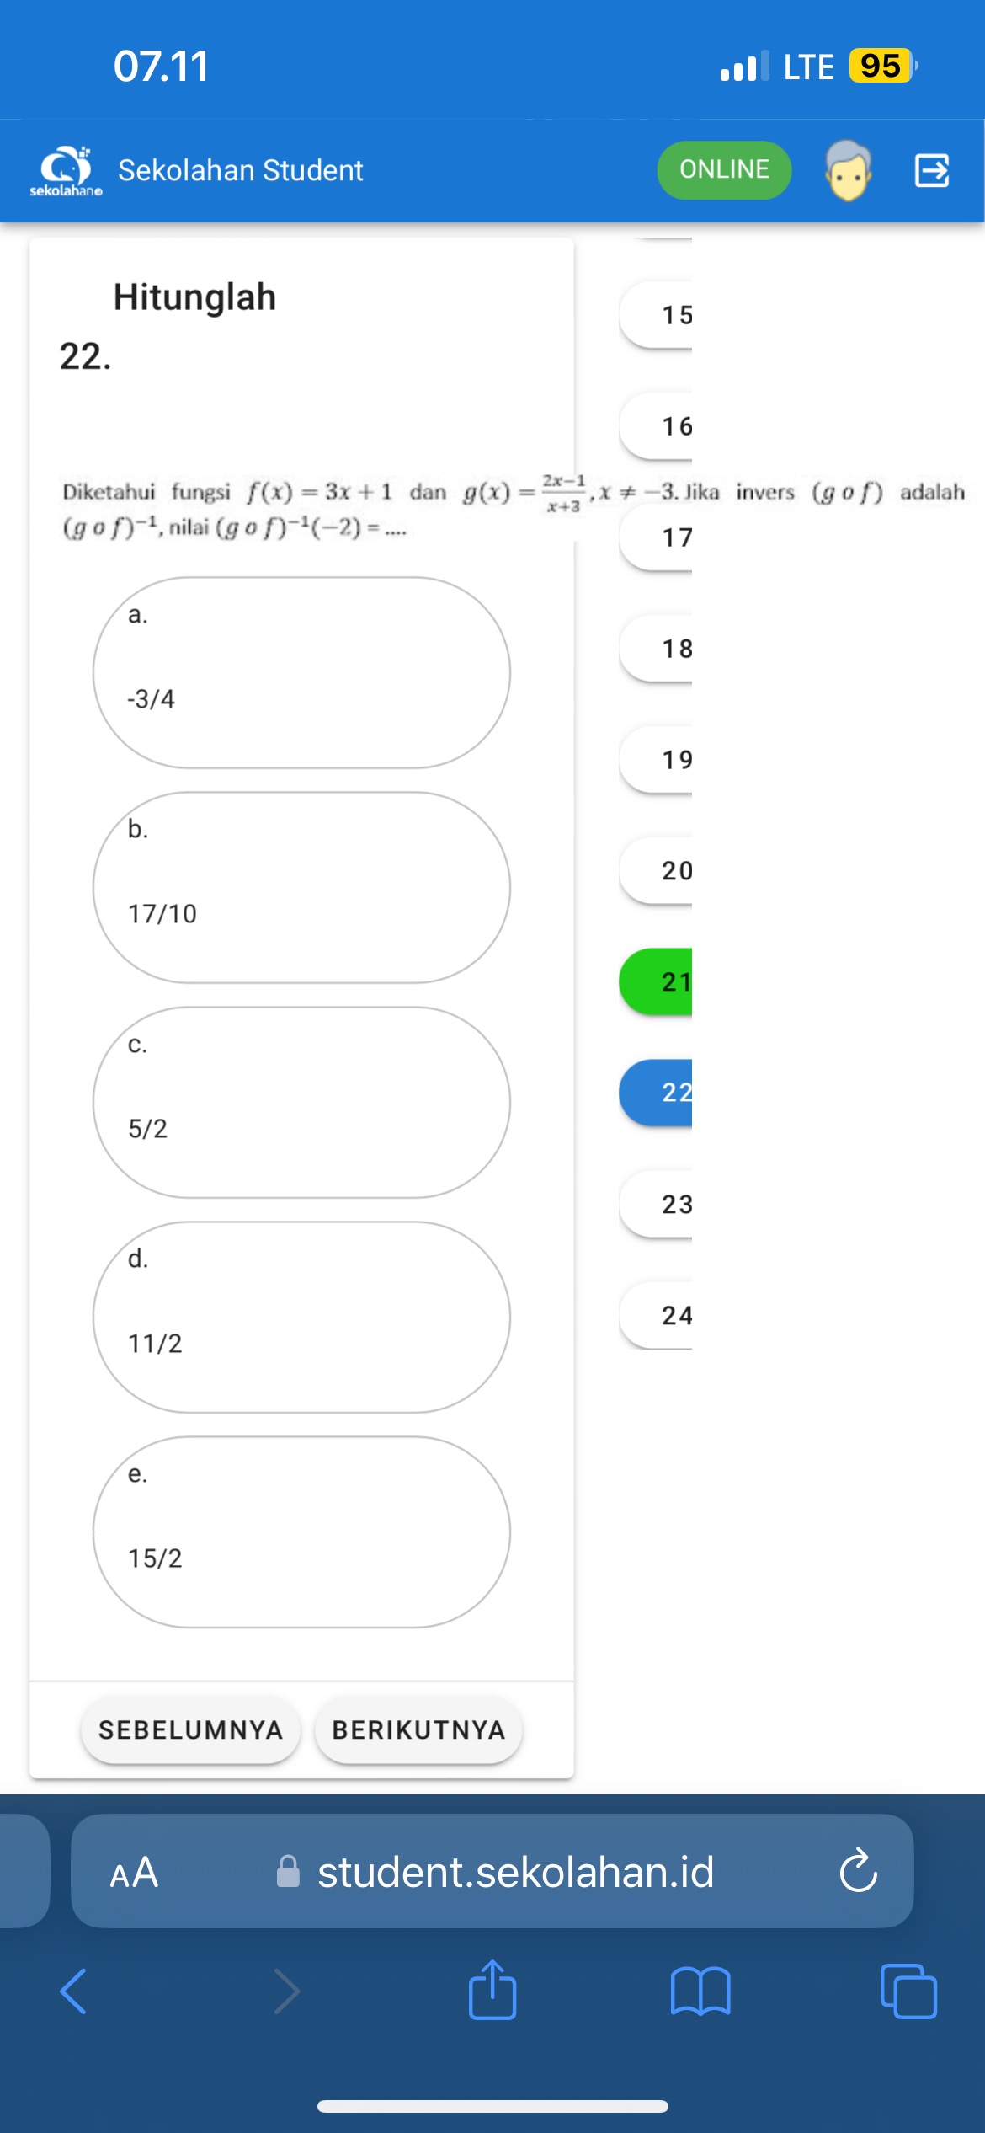The height and width of the screenshot is (2133, 985).
Task: Go back with Safari arrow
Action: click(x=73, y=1991)
